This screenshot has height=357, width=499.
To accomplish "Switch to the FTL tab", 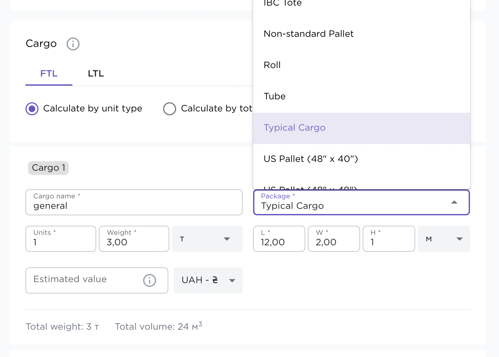I will (49, 74).
